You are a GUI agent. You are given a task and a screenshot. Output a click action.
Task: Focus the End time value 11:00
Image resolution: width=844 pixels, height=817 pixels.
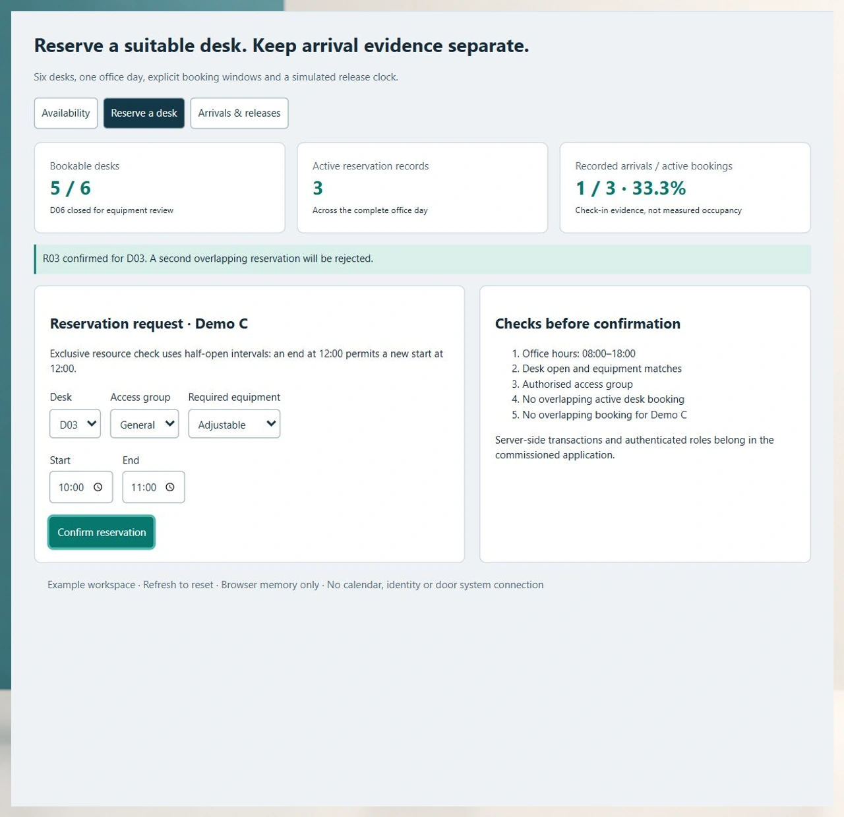(x=144, y=487)
